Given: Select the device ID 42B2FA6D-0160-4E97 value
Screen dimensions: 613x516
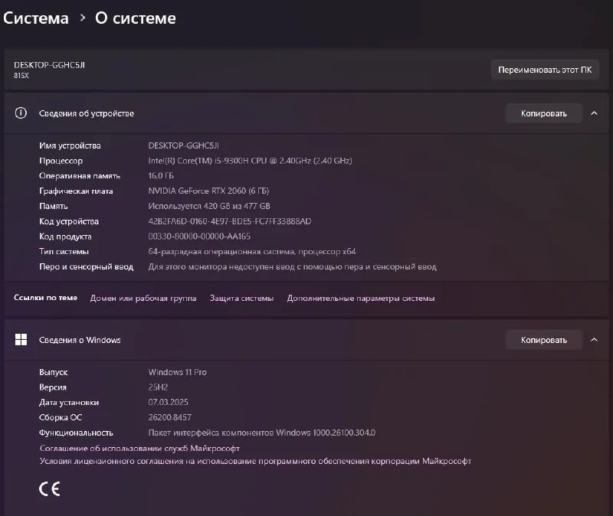Looking at the screenshot, I should click(x=229, y=221).
